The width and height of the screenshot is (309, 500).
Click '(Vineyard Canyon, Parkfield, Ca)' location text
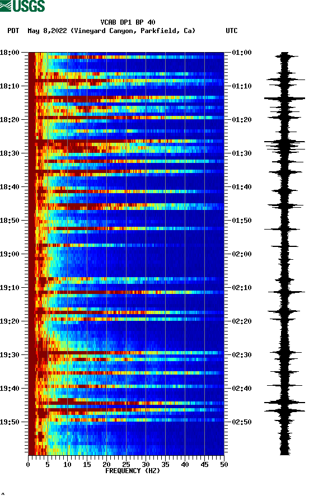click(x=133, y=31)
